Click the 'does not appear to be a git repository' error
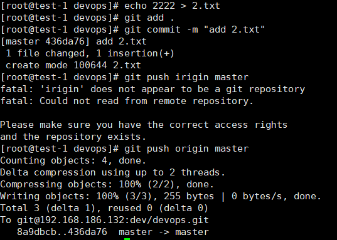 [x=198, y=90]
